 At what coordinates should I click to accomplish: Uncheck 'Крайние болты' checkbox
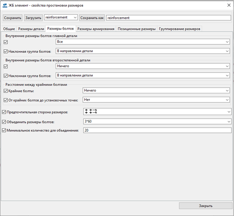[x=5, y=91]
